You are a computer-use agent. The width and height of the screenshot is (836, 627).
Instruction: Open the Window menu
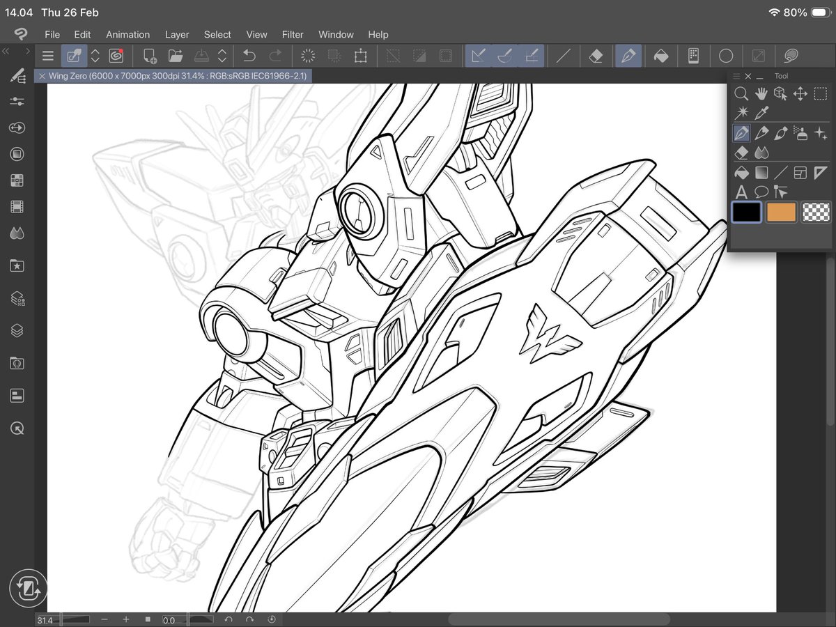tap(336, 34)
